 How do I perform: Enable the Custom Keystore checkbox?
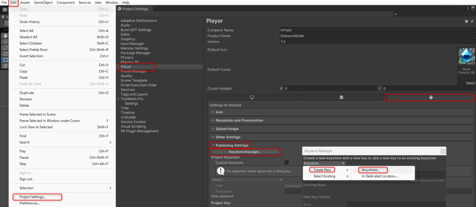pyautogui.click(x=286, y=162)
